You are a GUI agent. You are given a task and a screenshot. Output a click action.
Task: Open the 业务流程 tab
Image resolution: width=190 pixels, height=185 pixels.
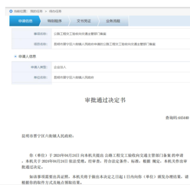point(113,21)
